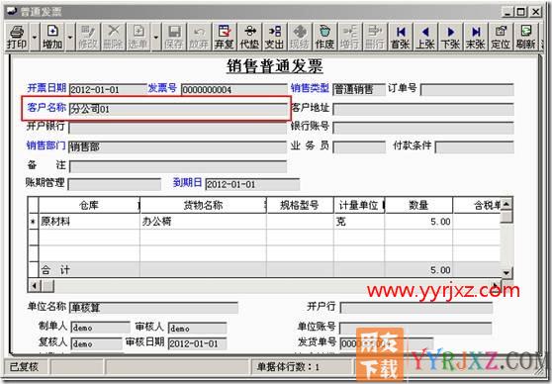Click the 开户银行 bank field

pos(178,128)
